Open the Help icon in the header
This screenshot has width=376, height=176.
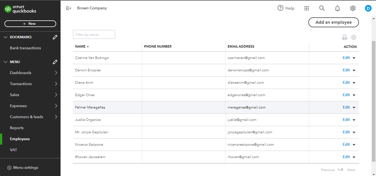point(280,8)
